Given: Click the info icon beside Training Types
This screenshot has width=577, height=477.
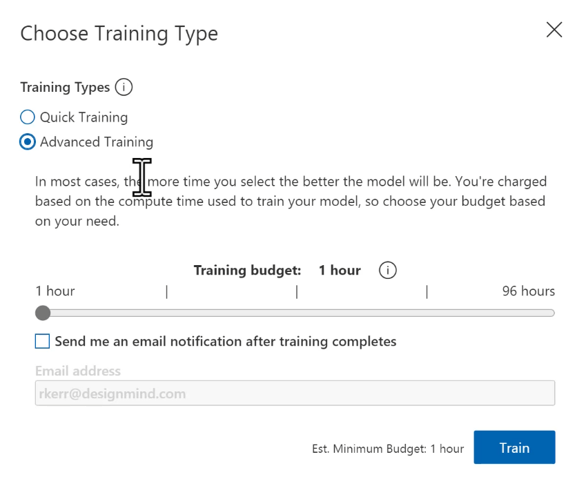Looking at the screenshot, I should pyautogui.click(x=124, y=88).
